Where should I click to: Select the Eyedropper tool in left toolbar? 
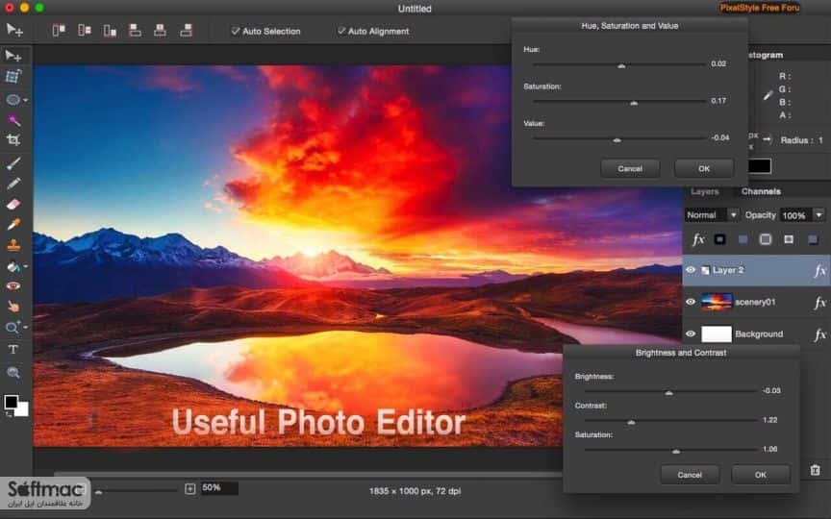[13, 224]
